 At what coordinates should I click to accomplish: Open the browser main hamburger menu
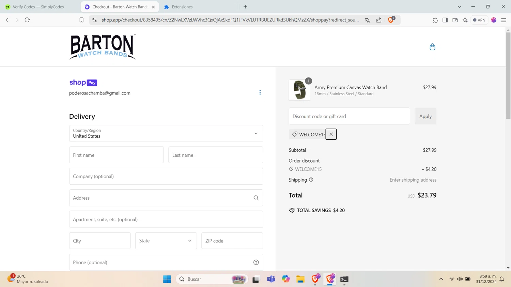click(504, 20)
